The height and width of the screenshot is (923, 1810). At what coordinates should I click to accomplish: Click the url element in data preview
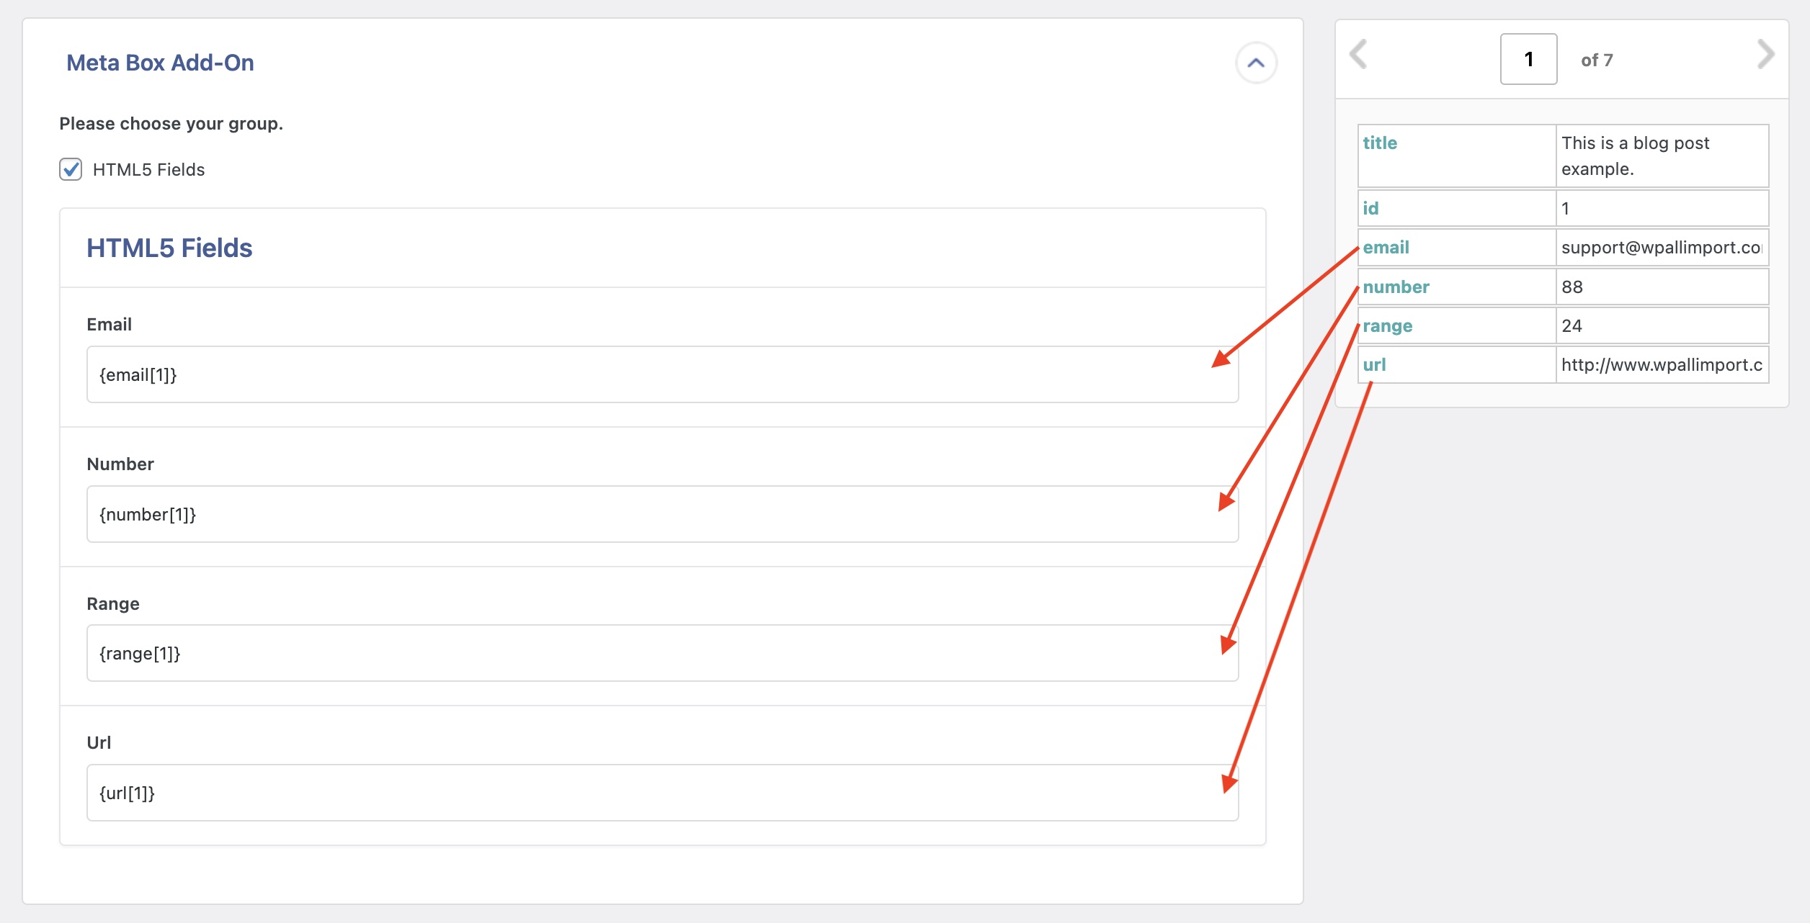click(1374, 365)
